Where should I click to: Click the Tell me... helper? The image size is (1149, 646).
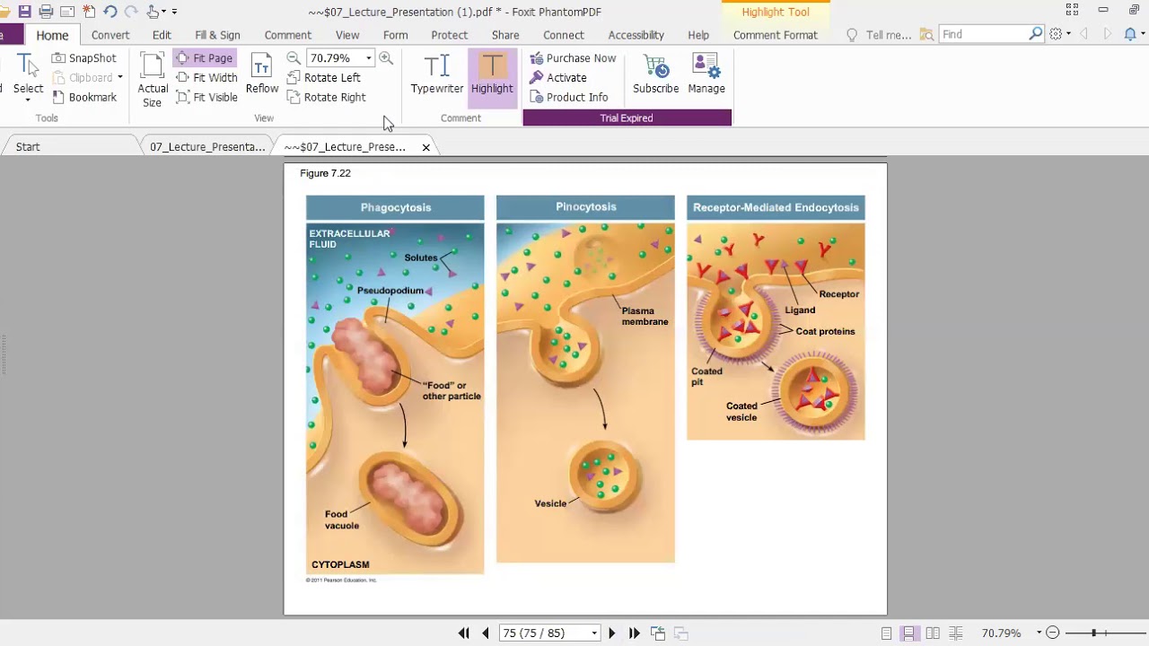880,35
